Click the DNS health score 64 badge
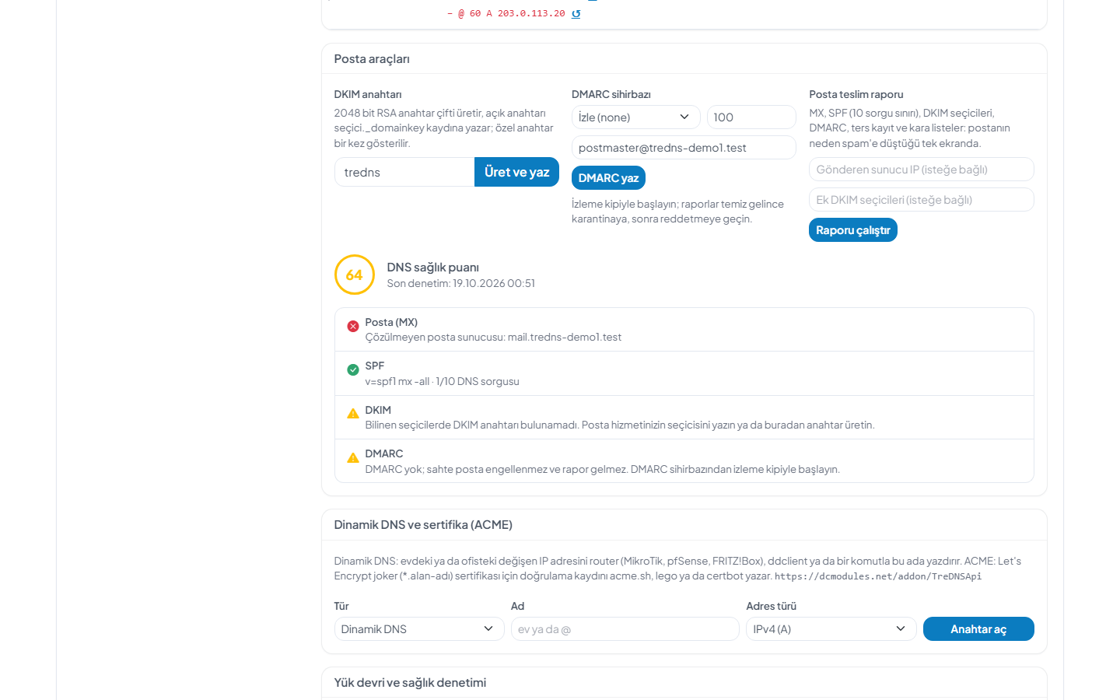Viewport: 1120px width, 700px height. coord(355,275)
